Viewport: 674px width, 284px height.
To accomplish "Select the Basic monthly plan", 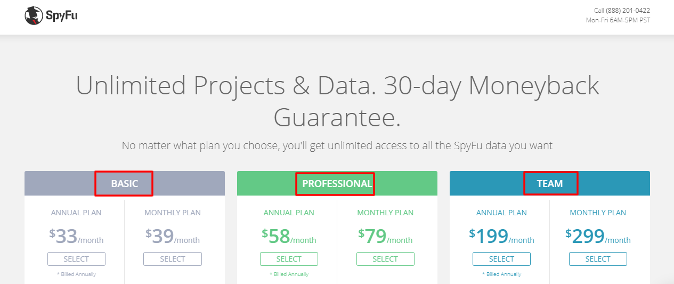I will tap(173, 259).
